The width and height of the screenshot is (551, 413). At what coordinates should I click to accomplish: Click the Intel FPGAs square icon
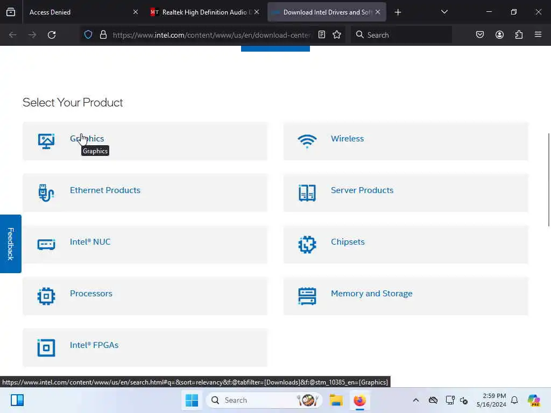click(x=46, y=348)
